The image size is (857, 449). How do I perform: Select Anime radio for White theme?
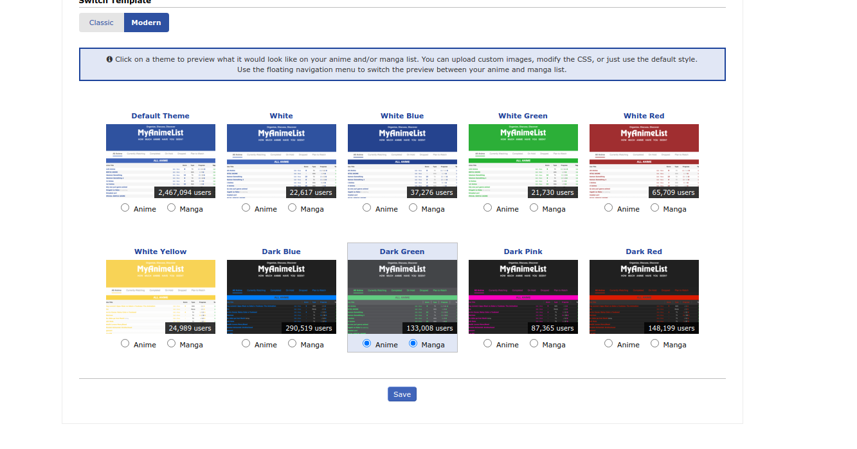click(246, 208)
